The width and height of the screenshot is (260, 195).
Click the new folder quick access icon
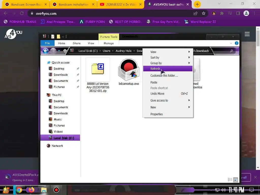[x=58, y=37]
